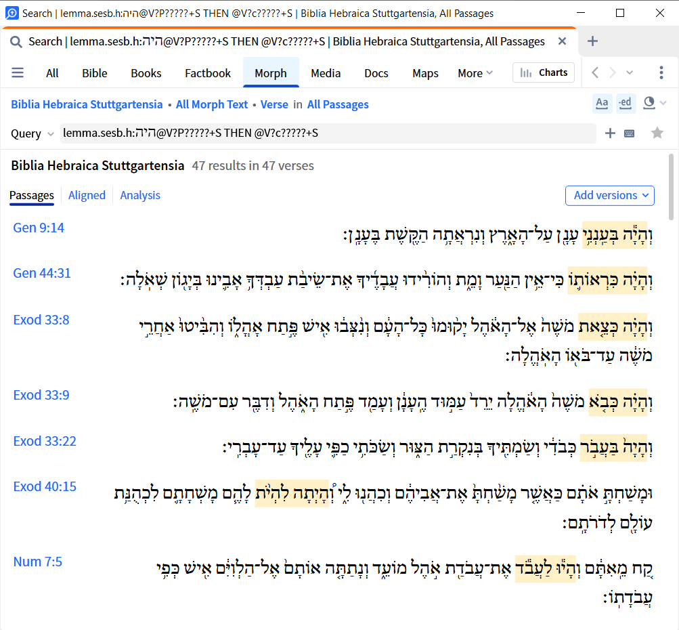Open the Num 7:5 reference
The image size is (679, 630).
click(x=38, y=562)
